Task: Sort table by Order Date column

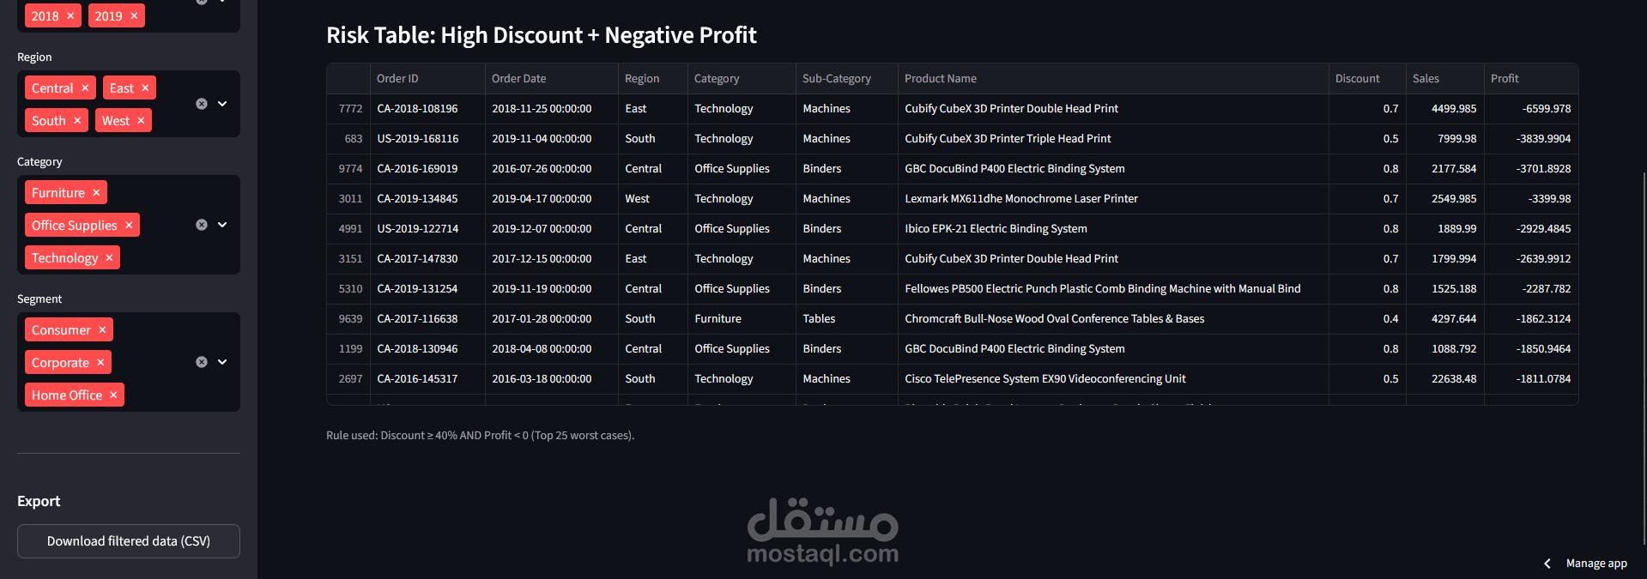Action: pyautogui.click(x=551, y=78)
